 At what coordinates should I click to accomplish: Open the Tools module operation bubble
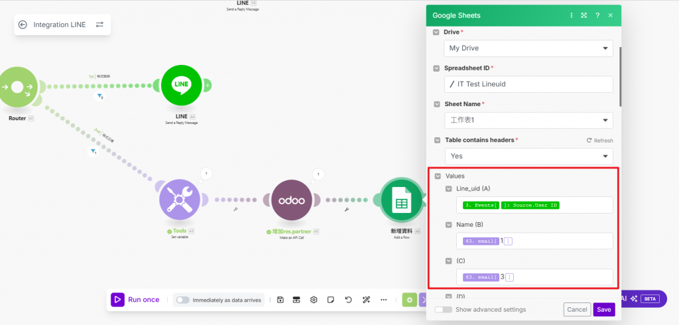[x=206, y=174]
